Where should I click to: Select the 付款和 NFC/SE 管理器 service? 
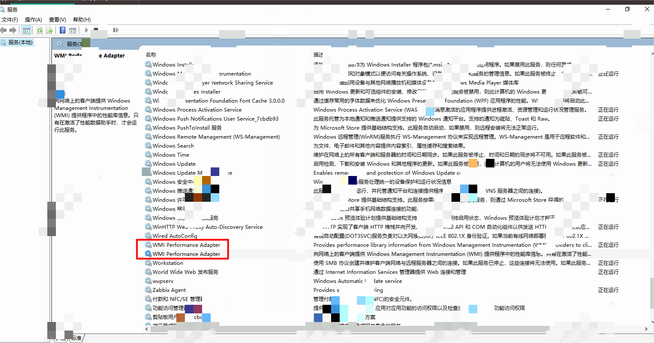tap(177, 299)
